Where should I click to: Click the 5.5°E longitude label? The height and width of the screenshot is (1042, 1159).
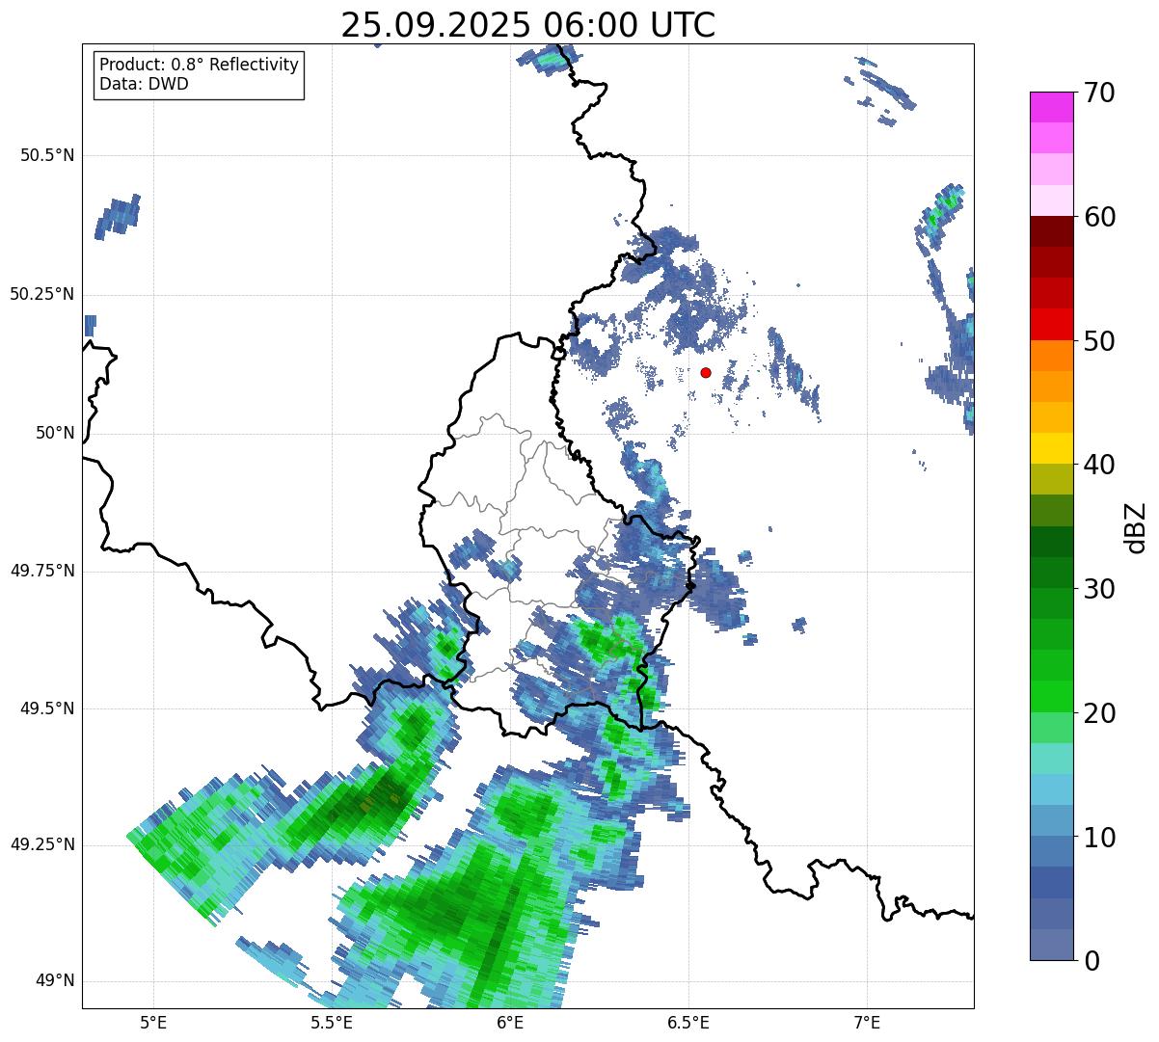(x=332, y=1022)
